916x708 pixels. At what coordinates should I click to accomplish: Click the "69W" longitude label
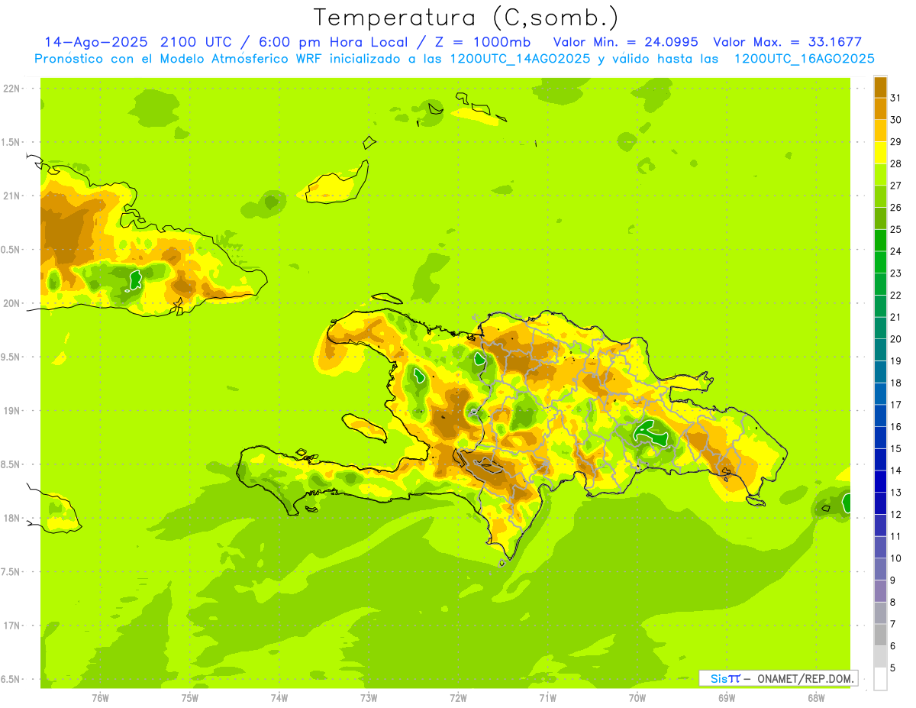[x=726, y=698]
